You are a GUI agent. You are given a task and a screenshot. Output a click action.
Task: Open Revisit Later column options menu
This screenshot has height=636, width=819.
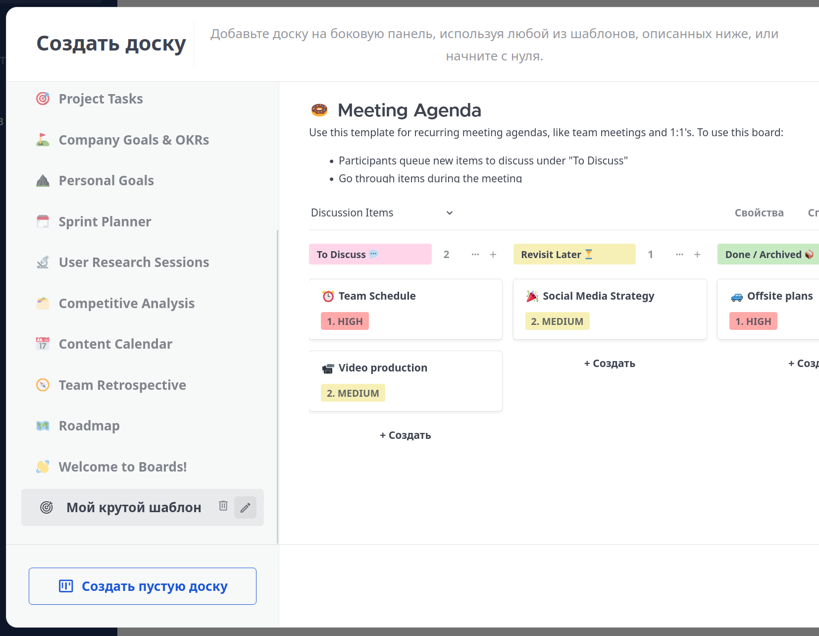point(679,255)
